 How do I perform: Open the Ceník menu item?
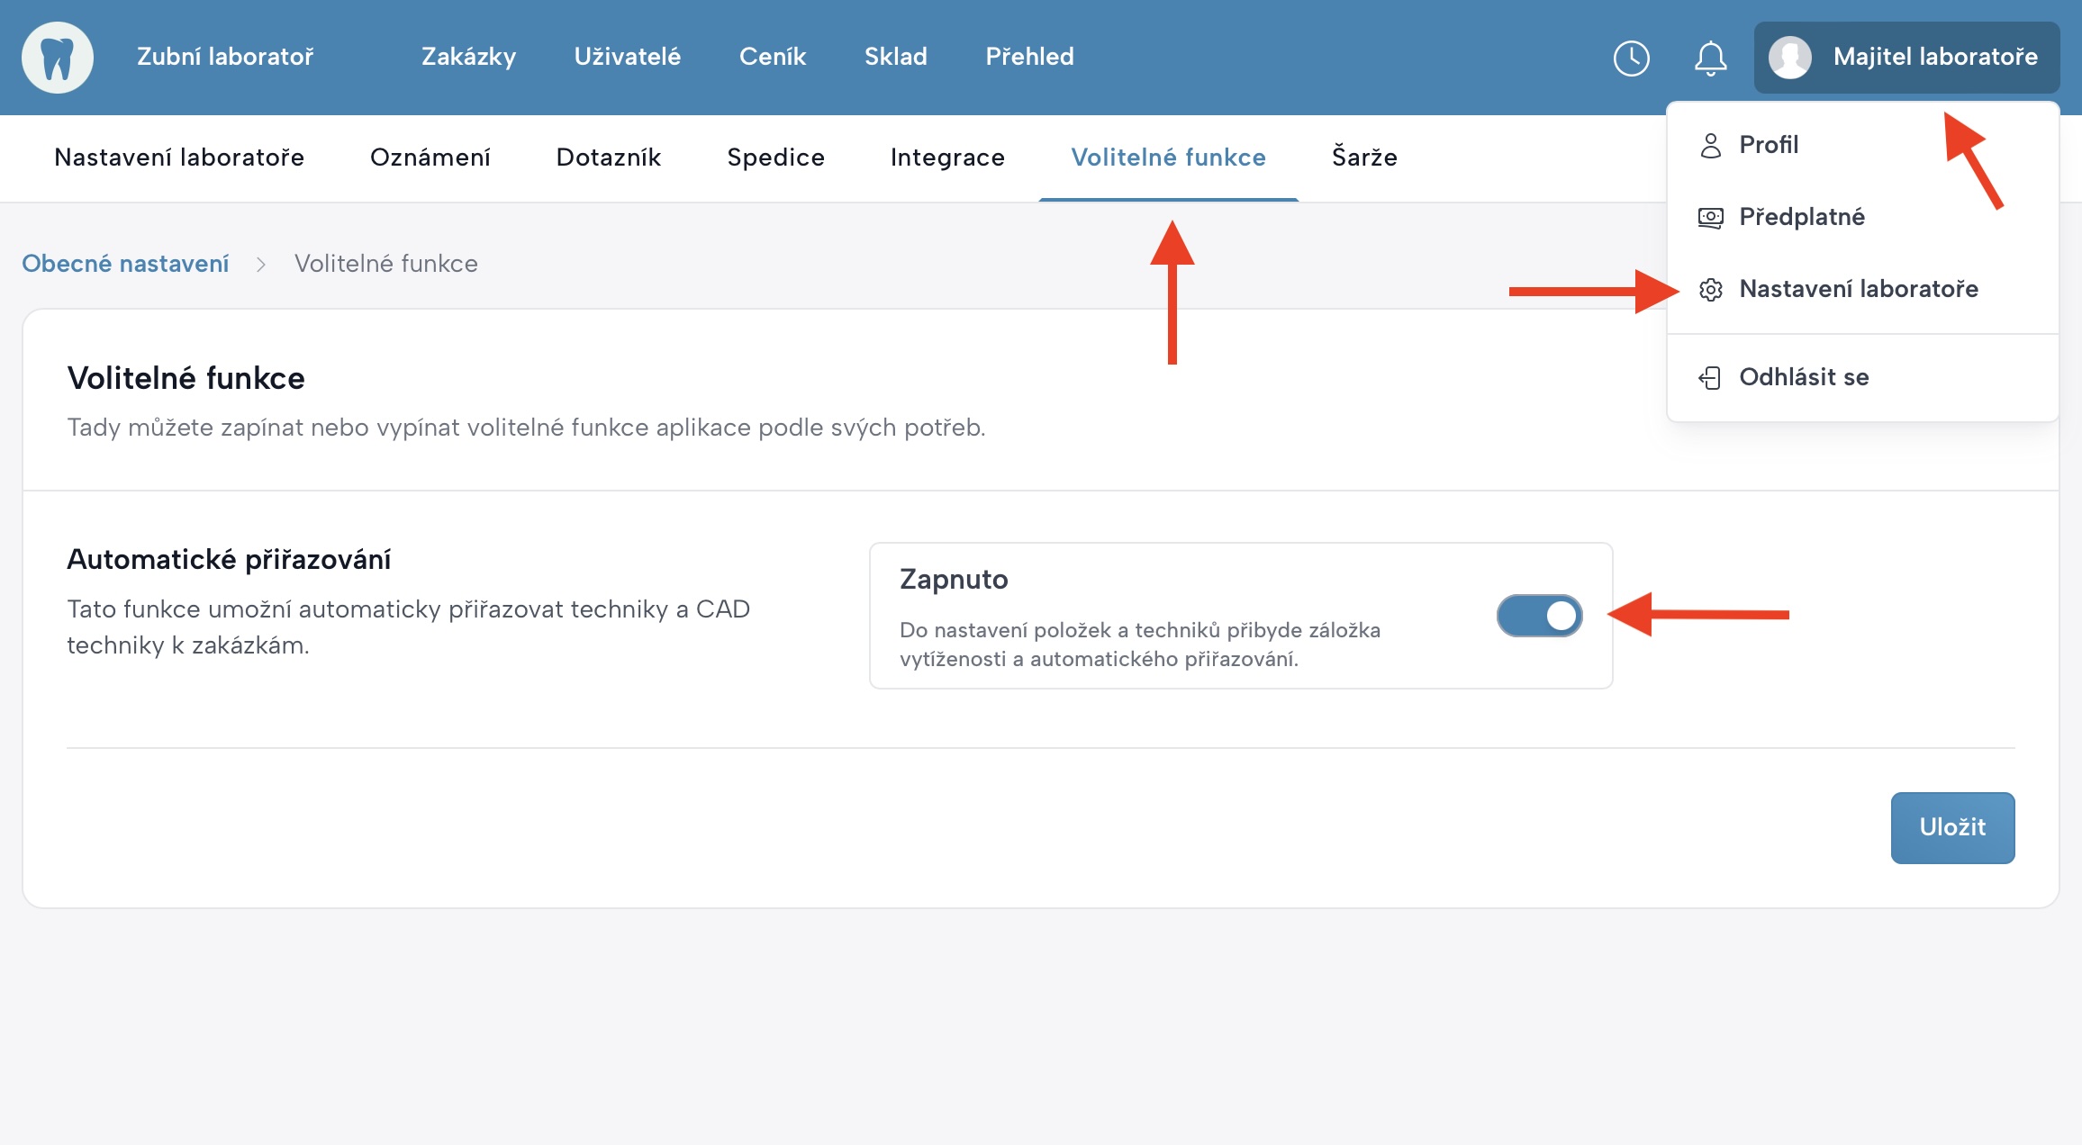click(x=772, y=57)
